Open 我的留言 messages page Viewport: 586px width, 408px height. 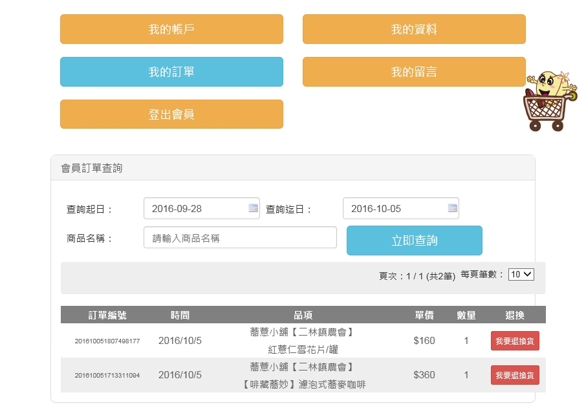[x=414, y=72]
